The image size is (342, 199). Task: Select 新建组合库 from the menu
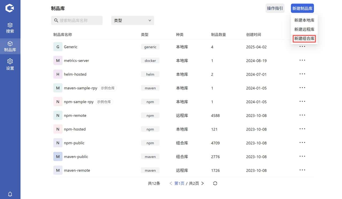[304, 38]
